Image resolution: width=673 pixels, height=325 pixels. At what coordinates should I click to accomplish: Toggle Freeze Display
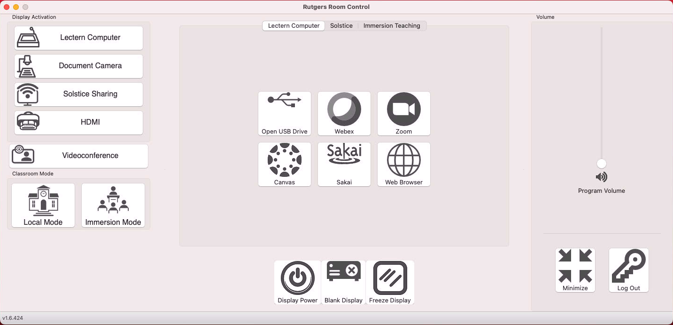click(x=390, y=282)
